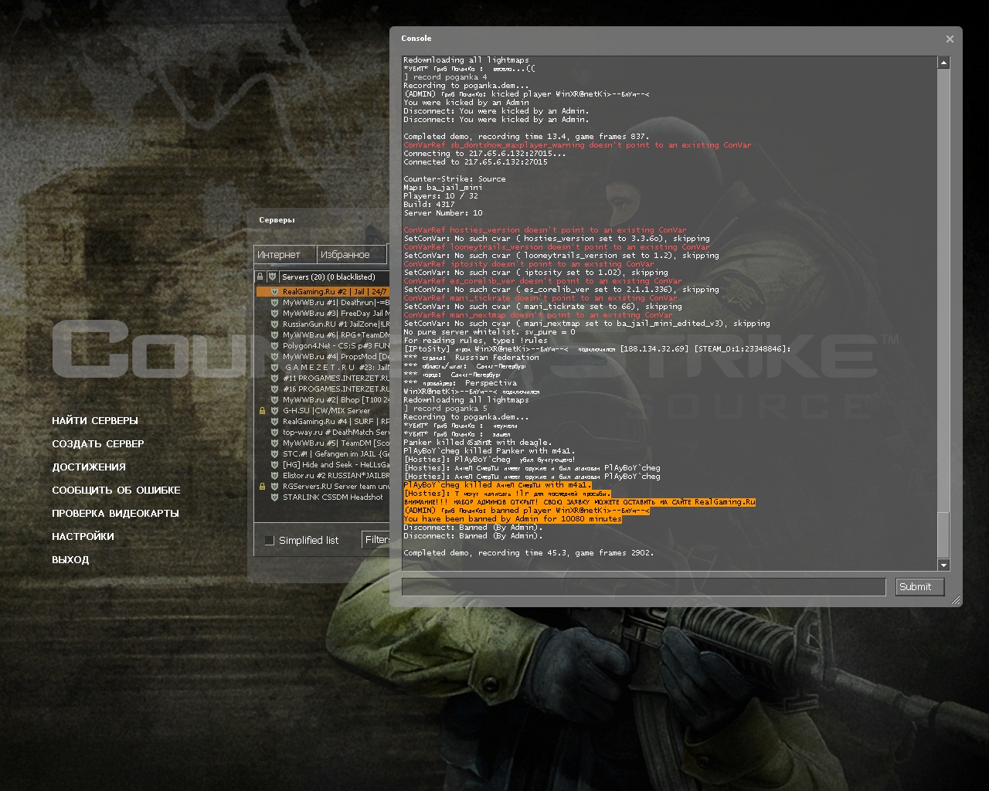This screenshot has width=989, height=791.
Task: Click the Console command input field
Action: pyautogui.click(x=644, y=587)
